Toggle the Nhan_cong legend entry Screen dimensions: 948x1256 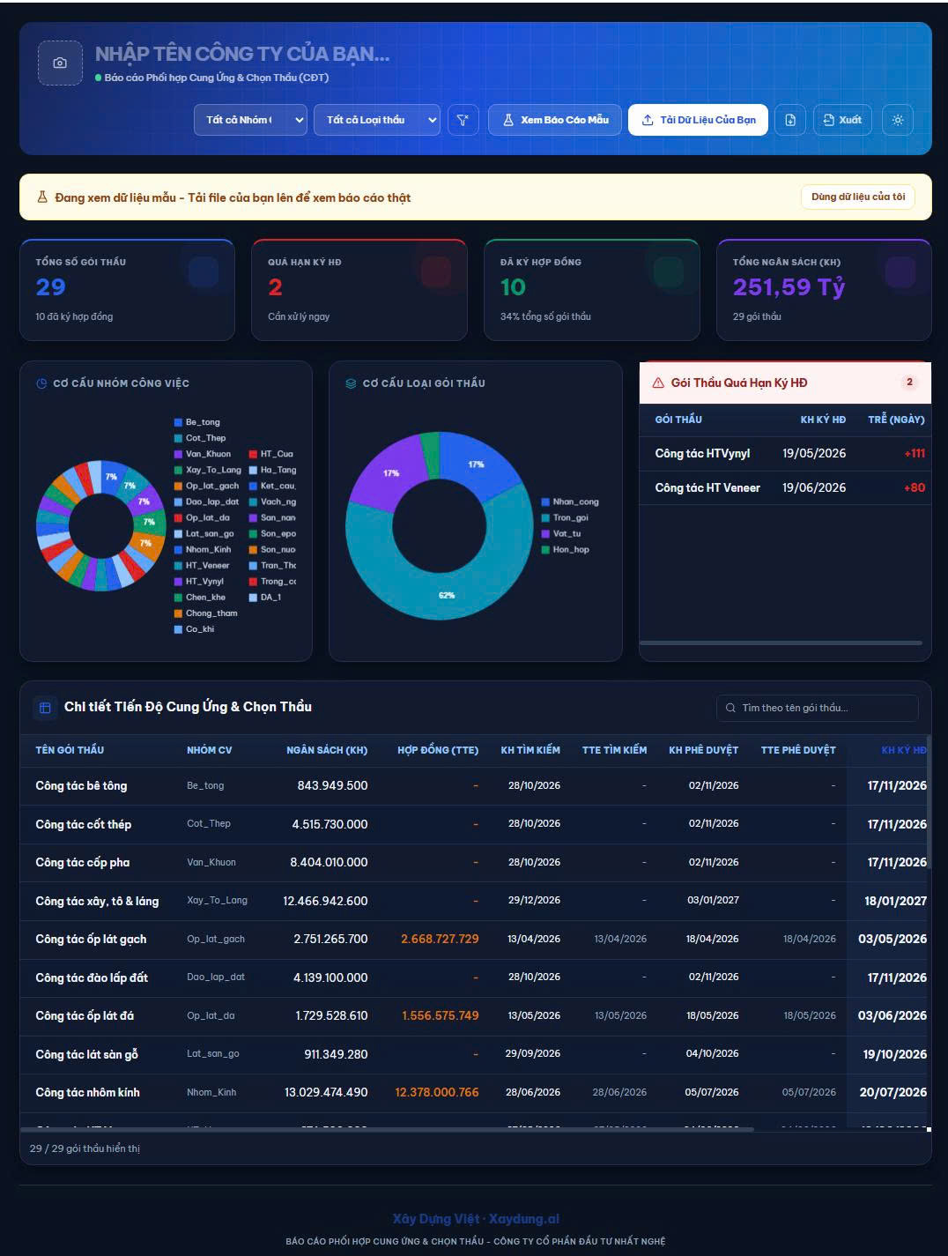570,502
